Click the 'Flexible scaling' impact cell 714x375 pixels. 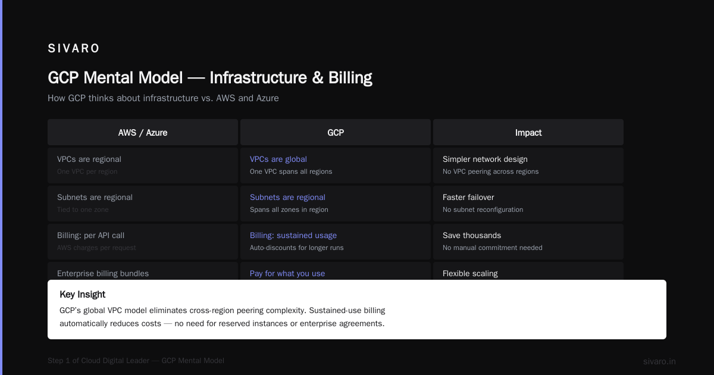[528, 271]
